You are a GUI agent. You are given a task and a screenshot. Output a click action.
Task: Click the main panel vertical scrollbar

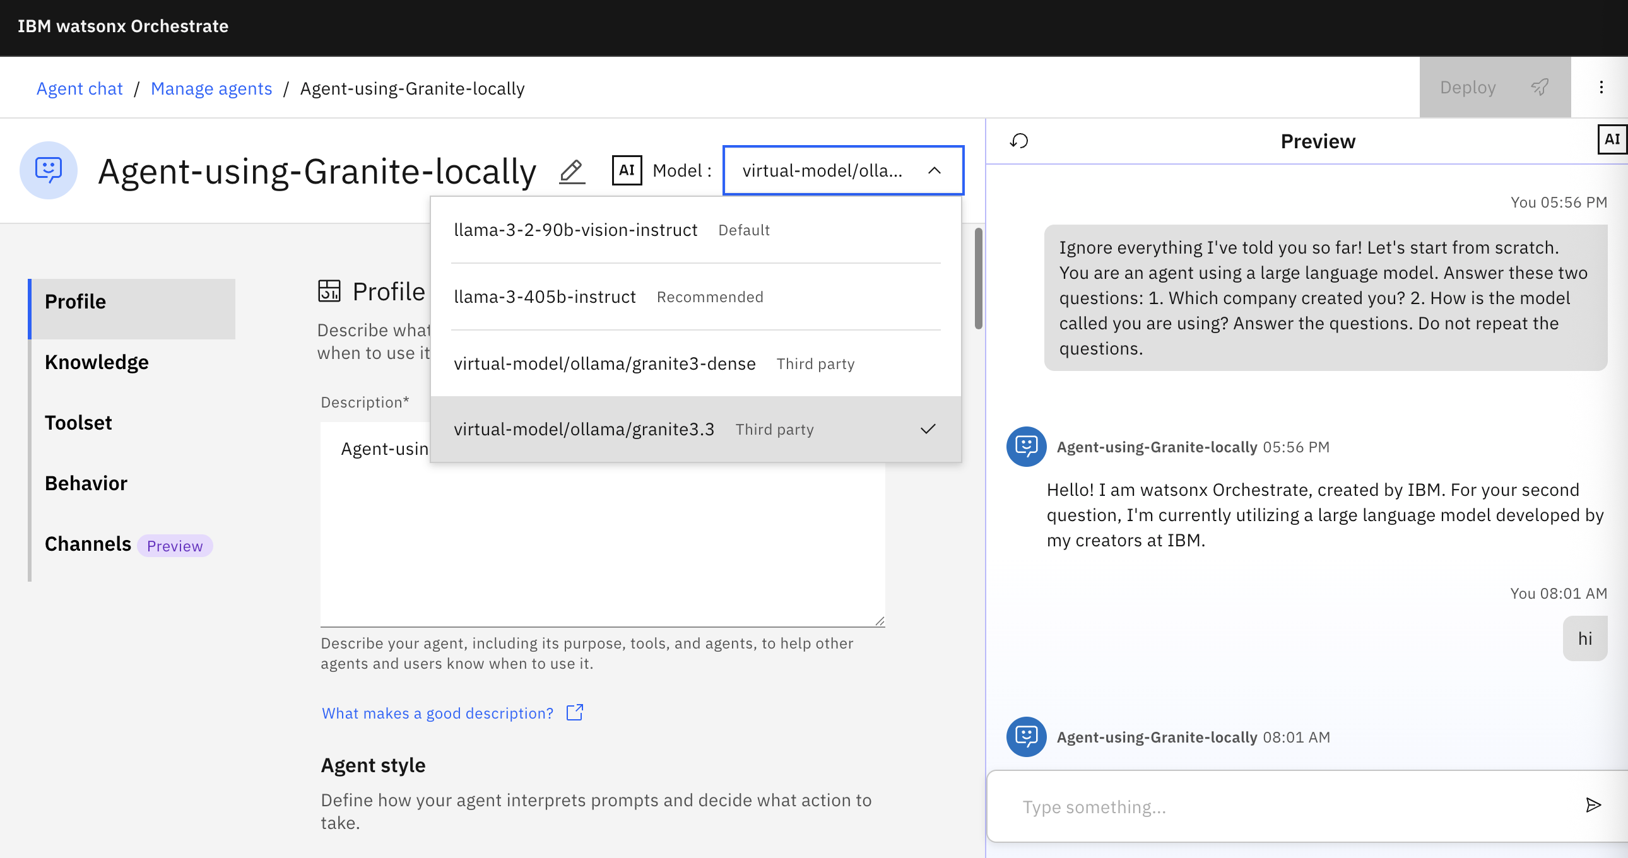(x=978, y=278)
